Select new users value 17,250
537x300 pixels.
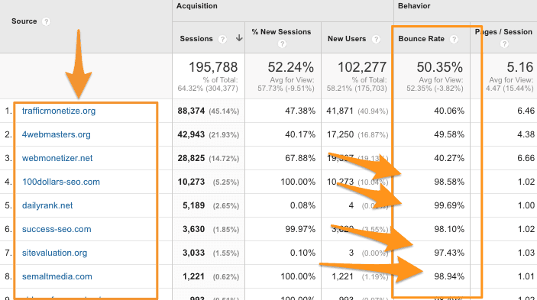click(340, 134)
